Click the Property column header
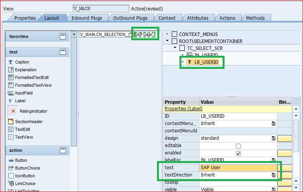The image size is (303, 192). pos(181,102)
